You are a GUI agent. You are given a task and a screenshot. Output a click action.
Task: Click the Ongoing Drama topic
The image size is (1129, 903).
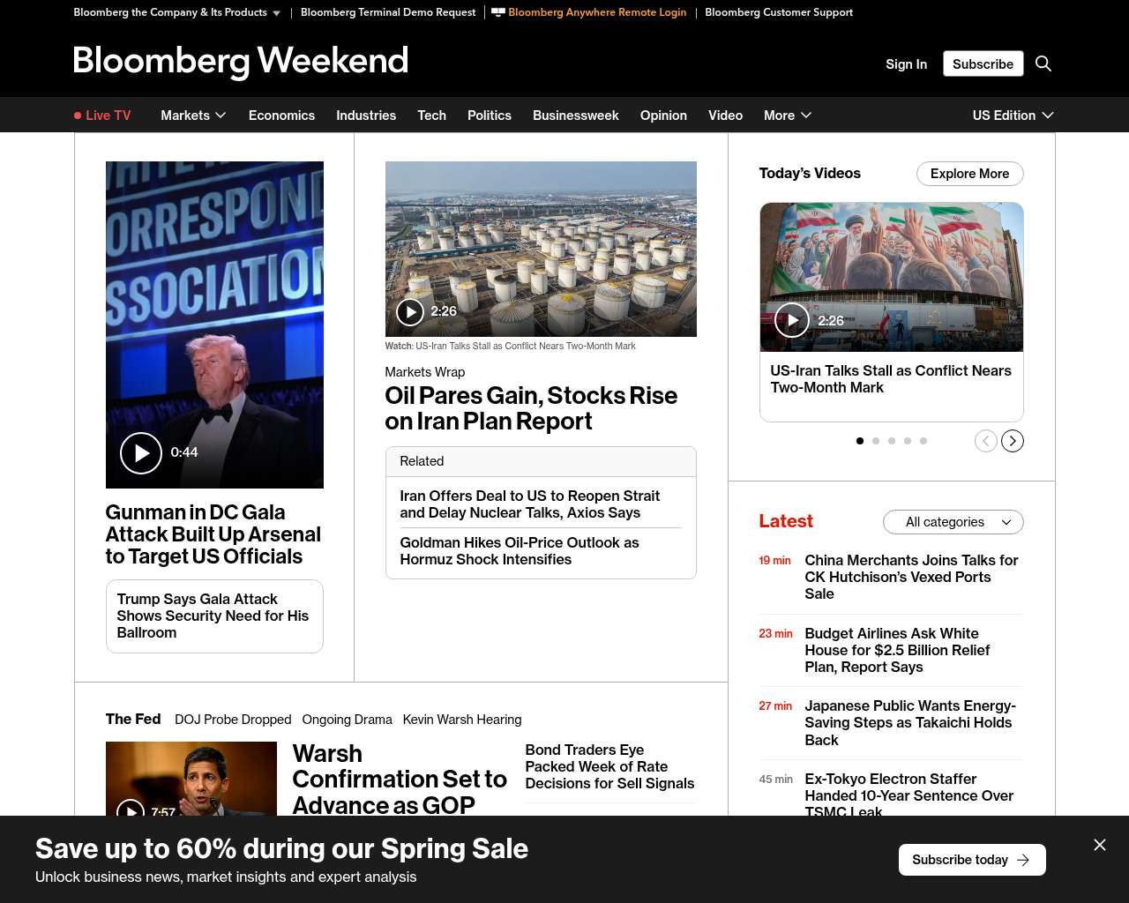[347, 720]
